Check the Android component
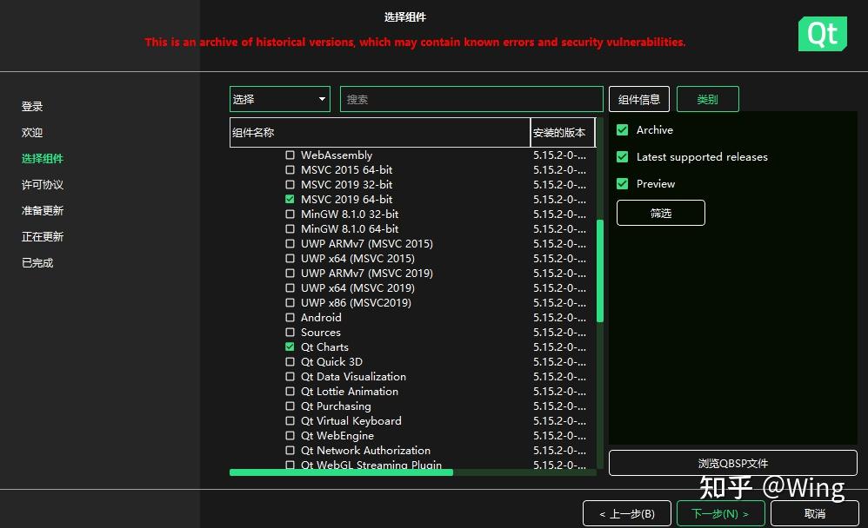The height and width of the screenshot is (528, 868). tap(290, 317)
